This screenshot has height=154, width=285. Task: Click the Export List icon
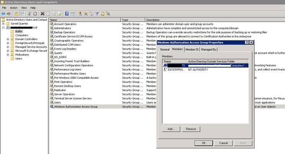click(59, 14)
